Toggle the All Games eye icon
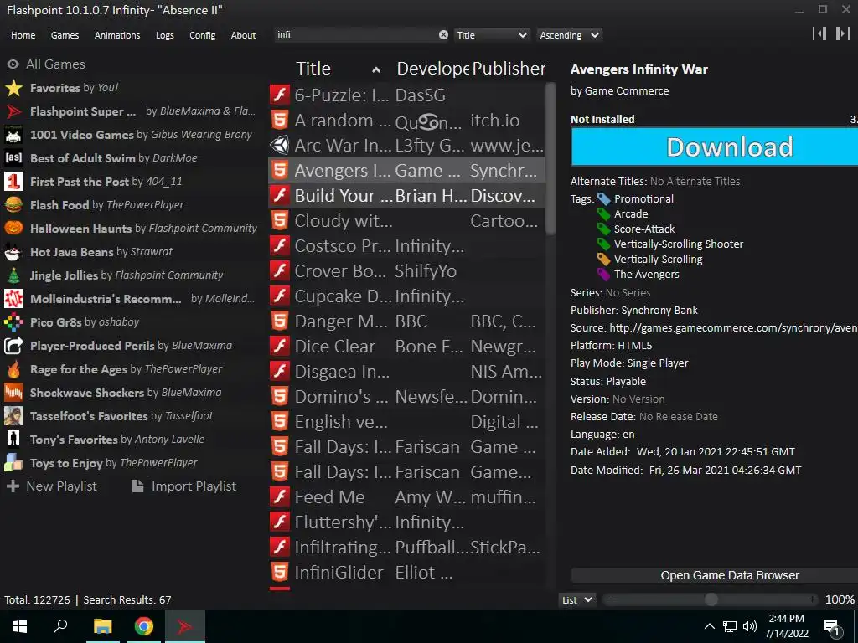Viewport: 858px width, 643px height. (x=13, y=64)
